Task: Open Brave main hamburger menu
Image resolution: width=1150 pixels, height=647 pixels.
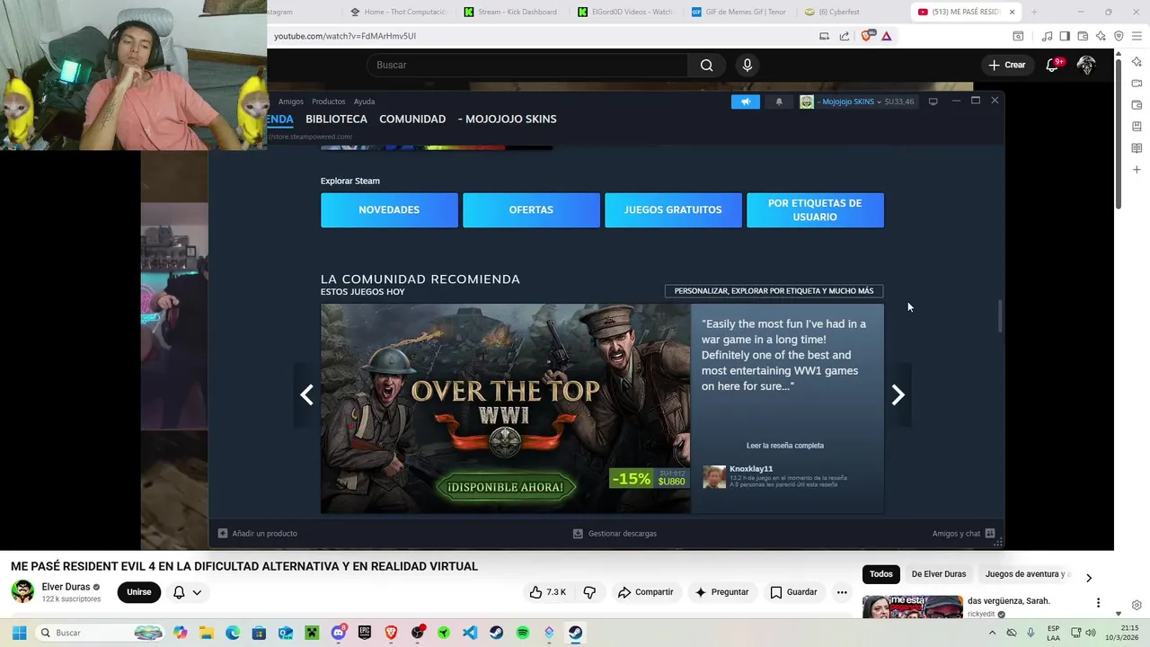Action: tap(1137, 36)
